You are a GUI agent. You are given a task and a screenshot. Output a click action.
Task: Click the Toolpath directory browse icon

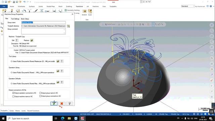click(x=69, y=26)
